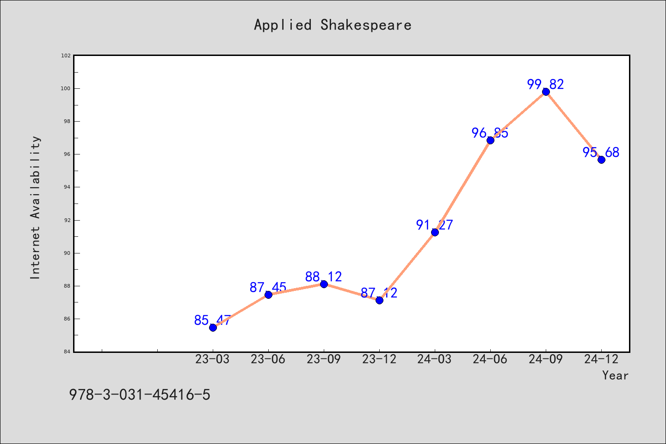
Task: Click the line segment between 24-03 and 24-06
Action: pos(462,186)
